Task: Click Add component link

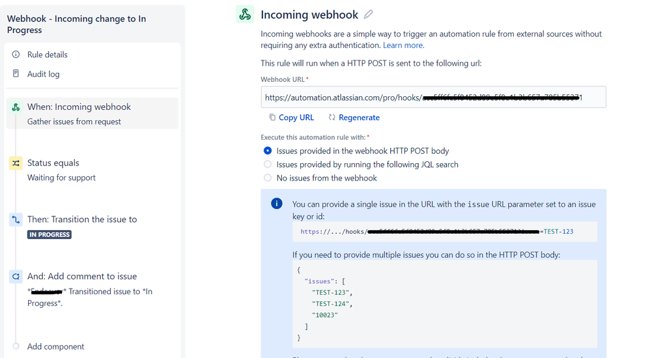Action: (55, 346)
